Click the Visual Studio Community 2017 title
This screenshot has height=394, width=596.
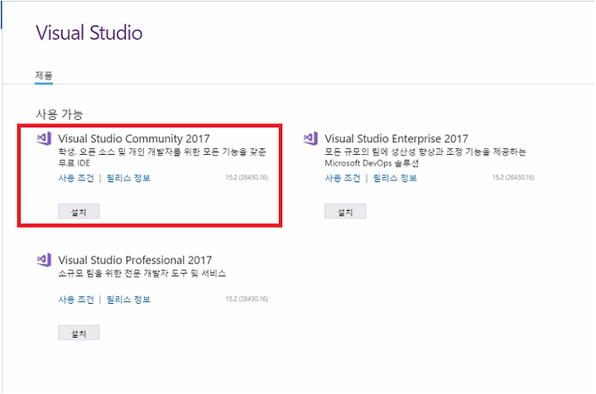pos(134,139)
